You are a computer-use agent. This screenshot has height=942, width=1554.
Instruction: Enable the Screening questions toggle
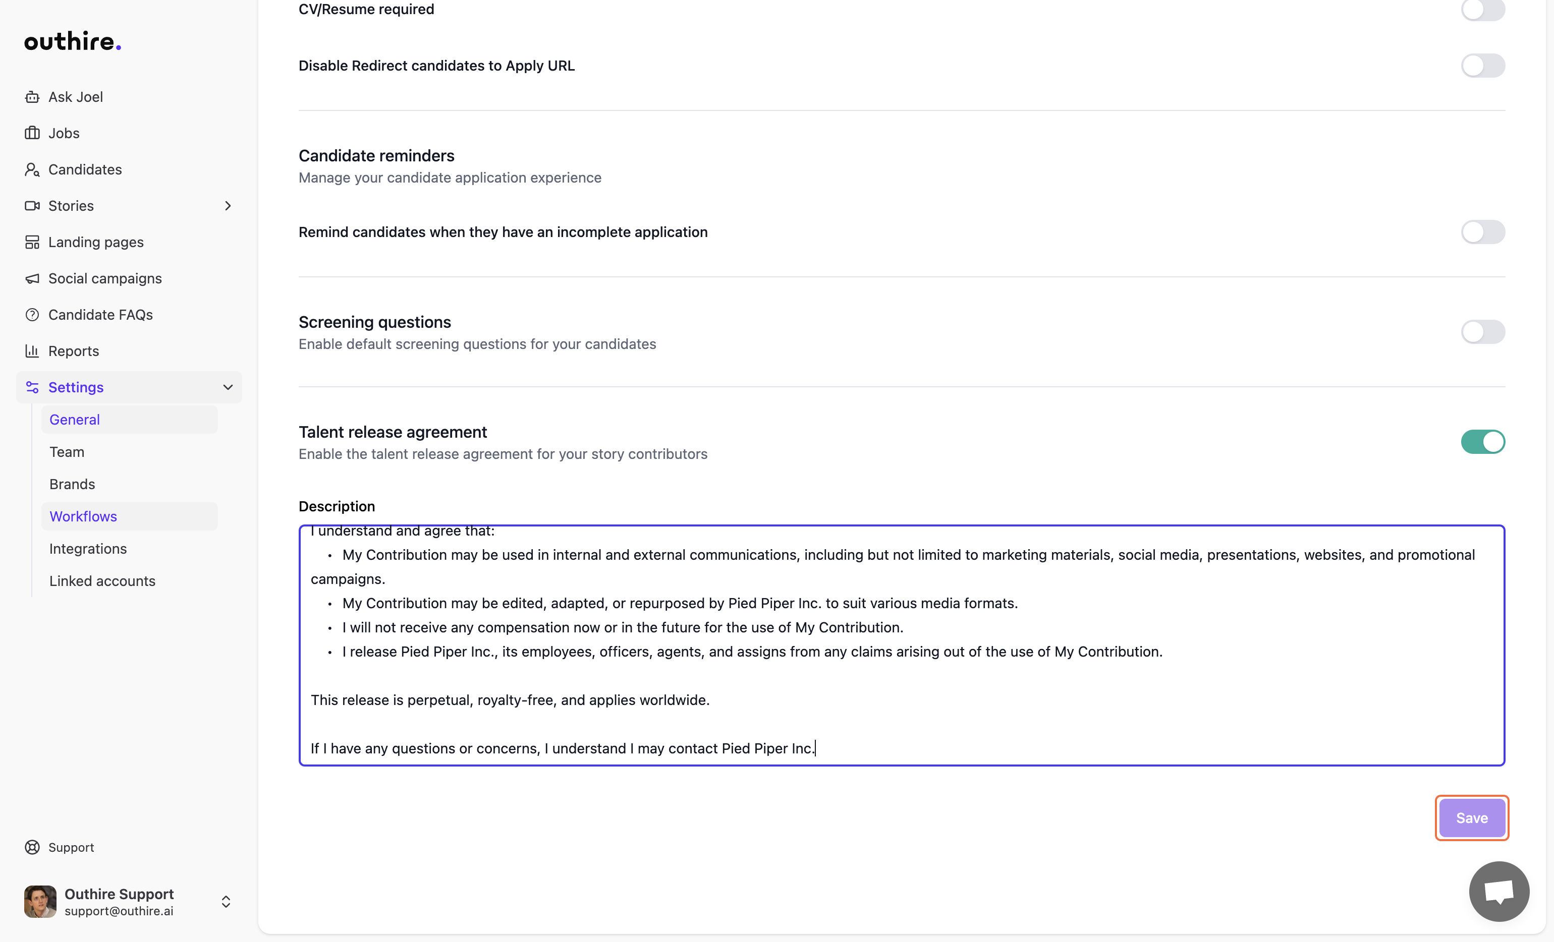1482,332
